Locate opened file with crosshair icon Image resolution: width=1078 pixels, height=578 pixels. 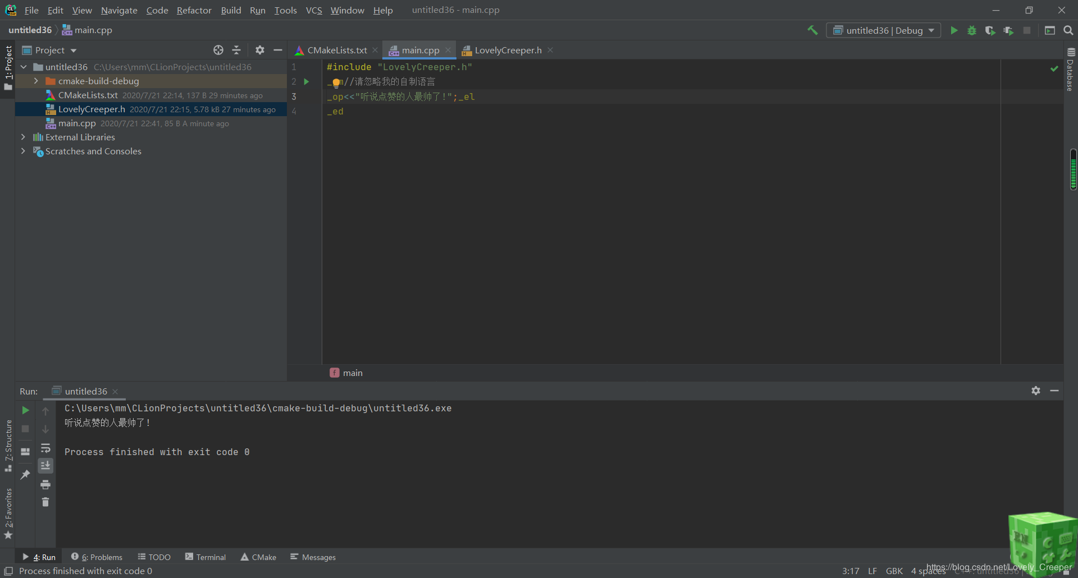pyautogui.click(x=218, y=50)
